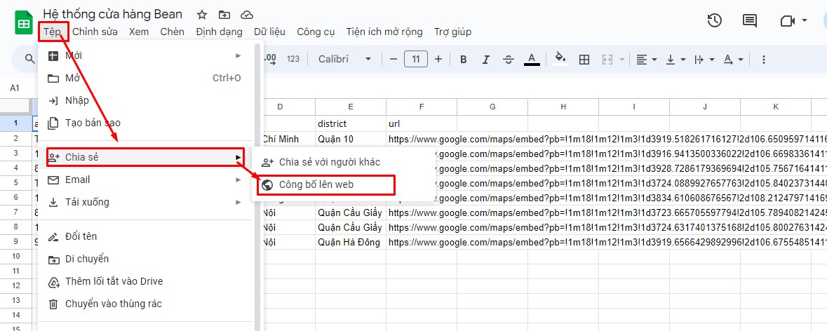Image resolution: width=827 pixels, height=331 pixels.
Task: Select row 10 header
Action: coord(16,256)
